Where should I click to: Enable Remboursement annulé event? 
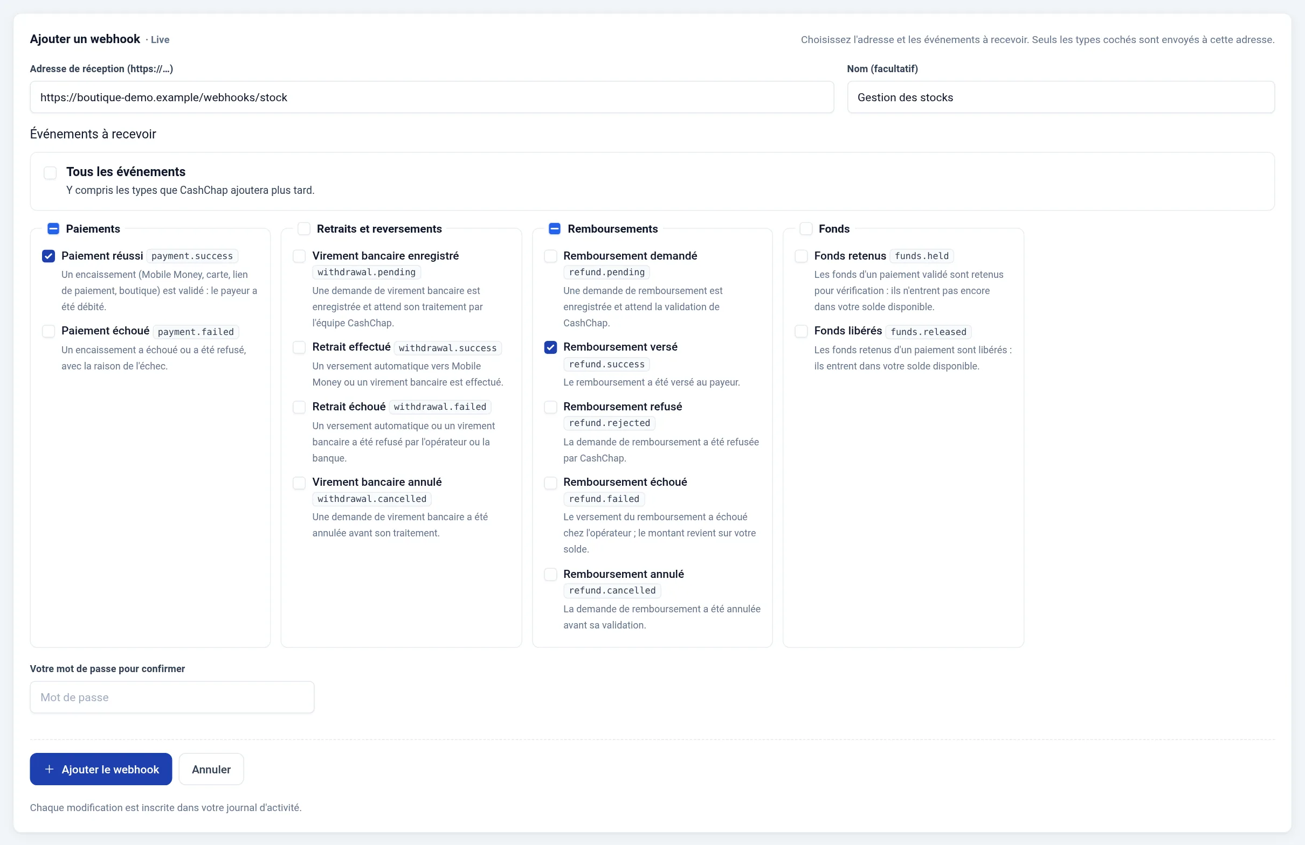point(550,574)
